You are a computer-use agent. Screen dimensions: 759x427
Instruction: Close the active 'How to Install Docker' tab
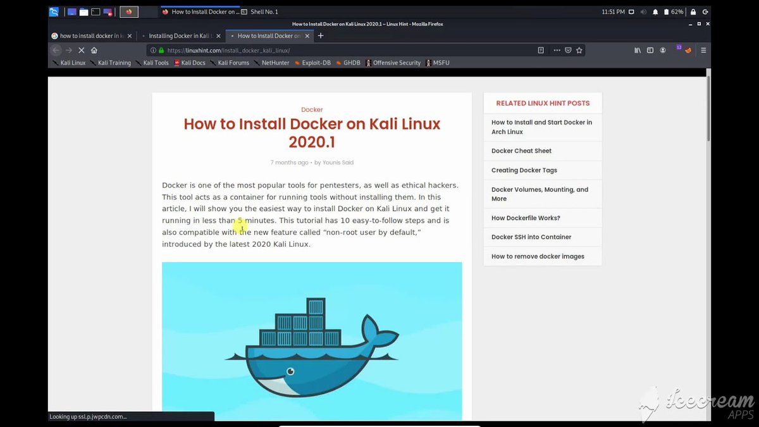tap(307, 36)
